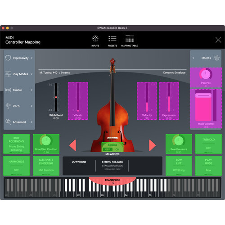The width and height of the screenshot is (225, 225).
Task: Toggle the Harmonics OFF tile
Action: tap(16, 166)
